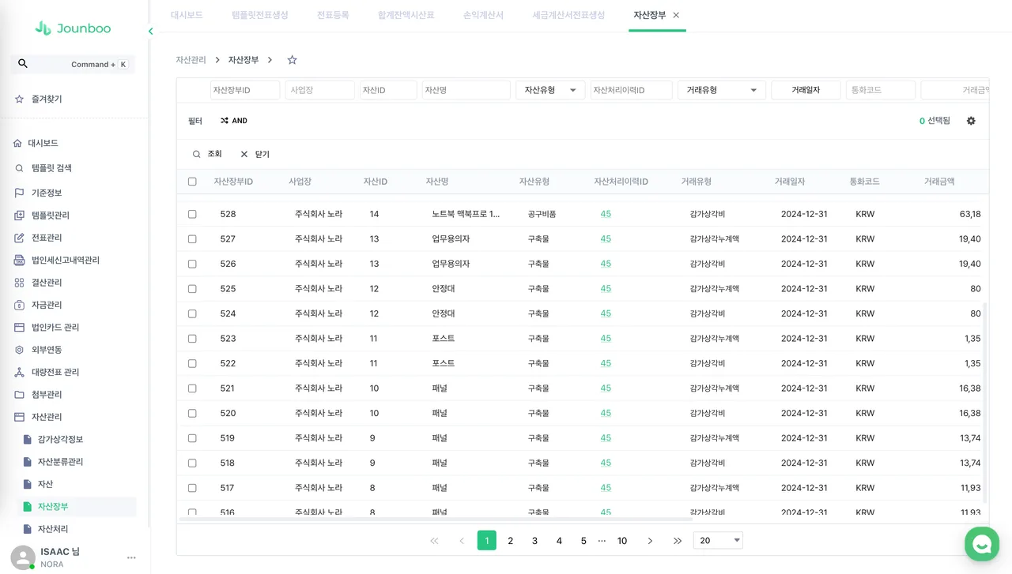This screenshot has height=574, width=1012.
Task: Open the 자산유형 filter dropdown
Action: [550, 90]
